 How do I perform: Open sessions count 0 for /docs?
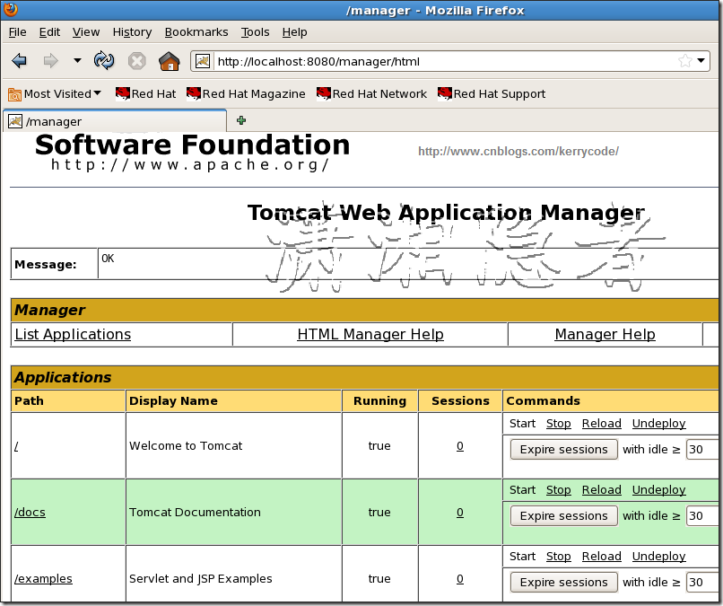click(x=459, y=513)
